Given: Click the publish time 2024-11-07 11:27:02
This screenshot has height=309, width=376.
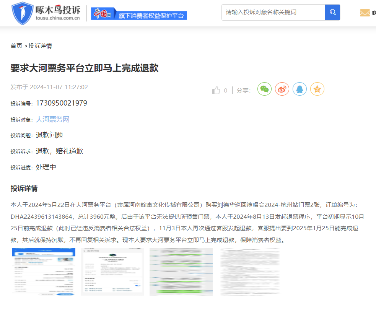Looking at the screenshot, I should pyautogui.click(x=59, y=87).
